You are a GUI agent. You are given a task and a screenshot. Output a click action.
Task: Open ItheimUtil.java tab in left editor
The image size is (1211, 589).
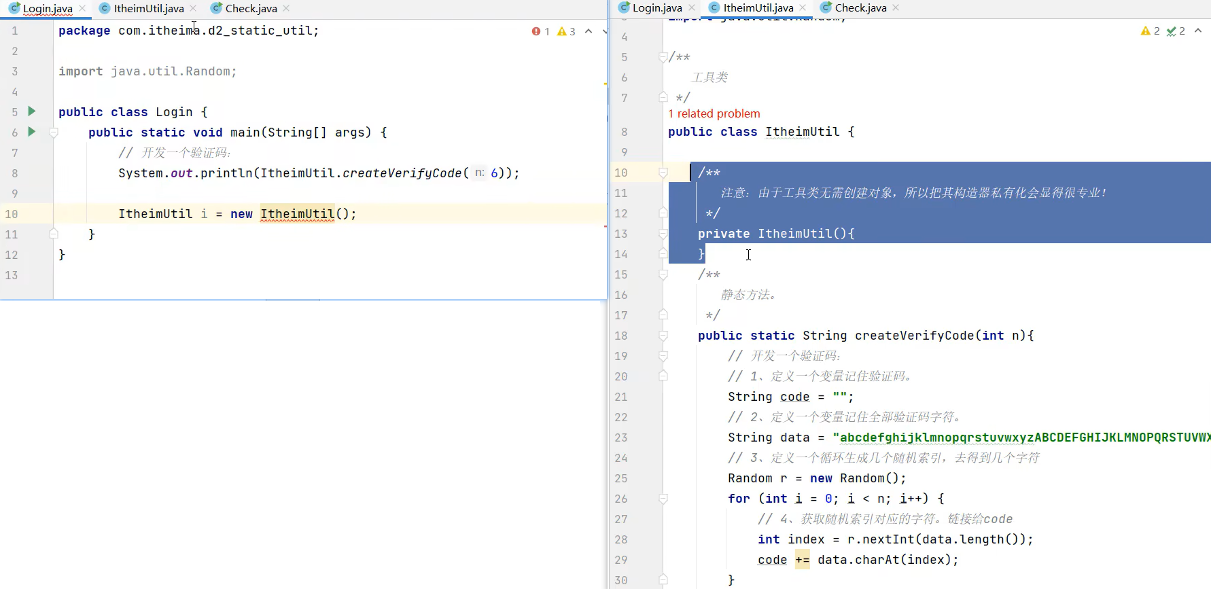[148, 8]
